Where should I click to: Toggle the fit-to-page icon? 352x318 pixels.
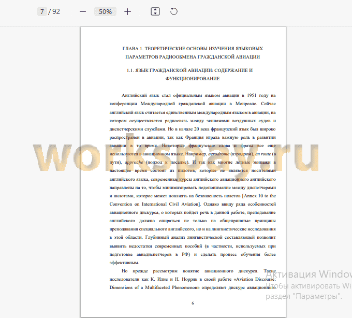coord(155,11)
